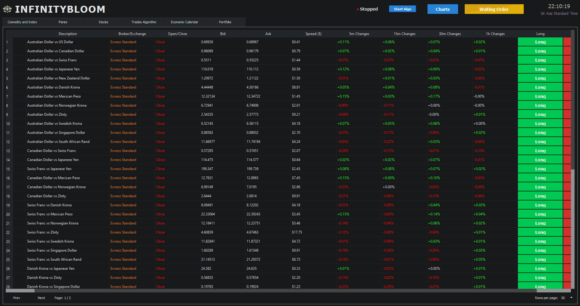Switch to the Forex tab
This screenshot has width=580, height=306.
[x=63, y=22]
